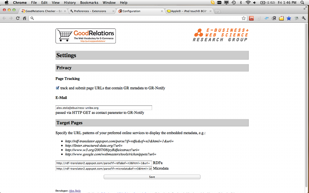The width and height of the screenshot is (309, 193).
Task: Click the google.com richsnippets example URL
Action: 111,154
